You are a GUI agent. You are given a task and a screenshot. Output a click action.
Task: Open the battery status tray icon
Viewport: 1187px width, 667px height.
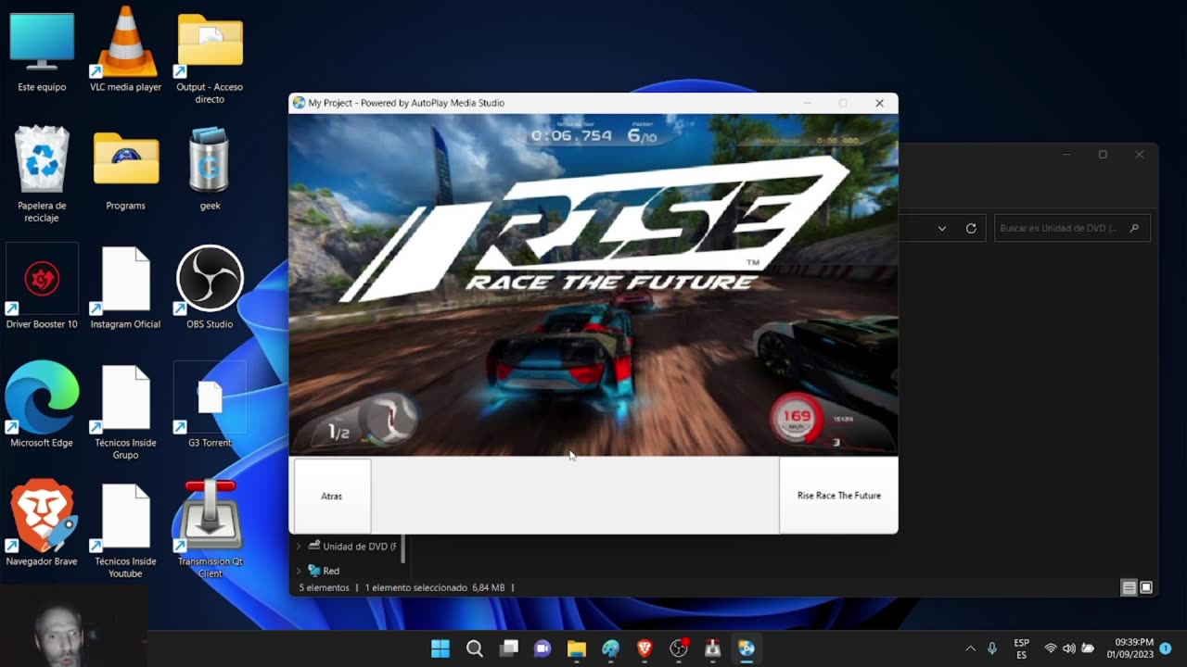click(x=1088, y=648)
